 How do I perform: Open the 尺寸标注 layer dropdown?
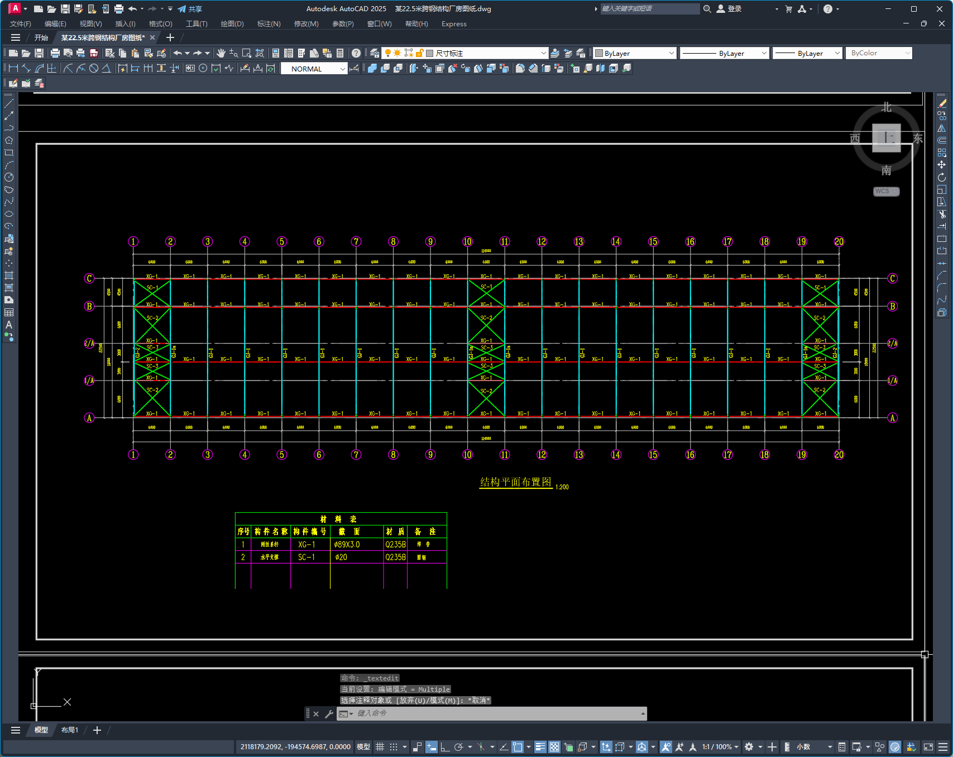(x=543, y=53)
